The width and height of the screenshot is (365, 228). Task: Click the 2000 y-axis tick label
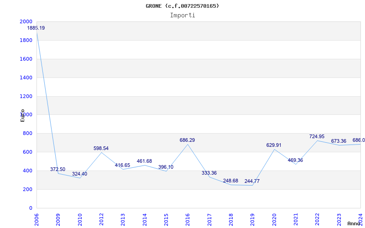[26, 21]
